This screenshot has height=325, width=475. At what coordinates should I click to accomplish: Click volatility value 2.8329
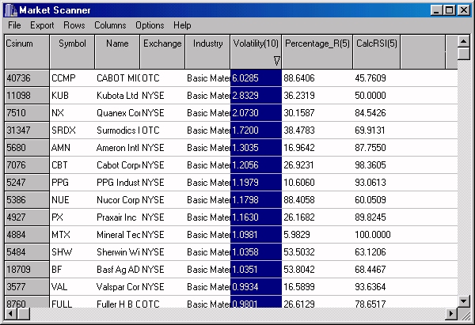(256, 96)
